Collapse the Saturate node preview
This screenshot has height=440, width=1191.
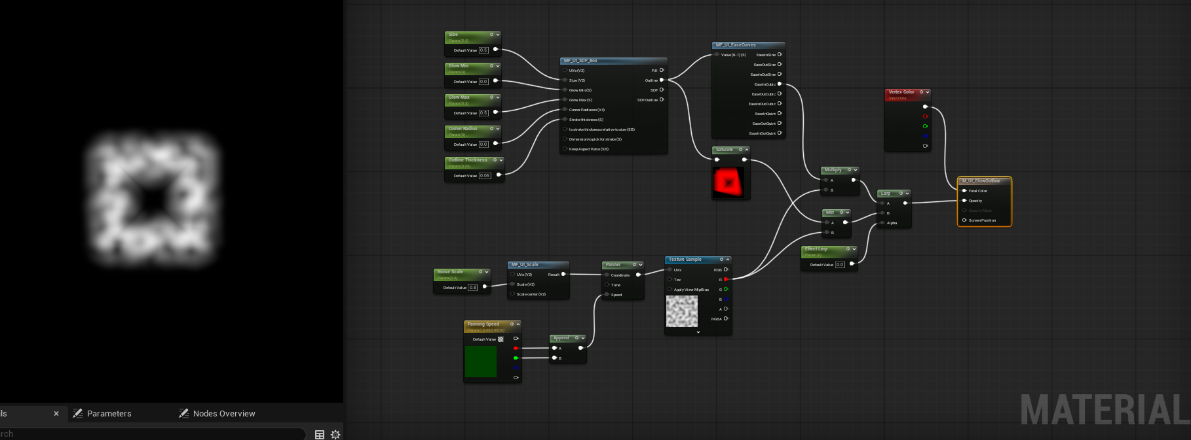747,150
